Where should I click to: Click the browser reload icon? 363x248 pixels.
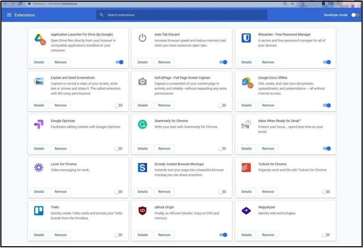(20, 4)
